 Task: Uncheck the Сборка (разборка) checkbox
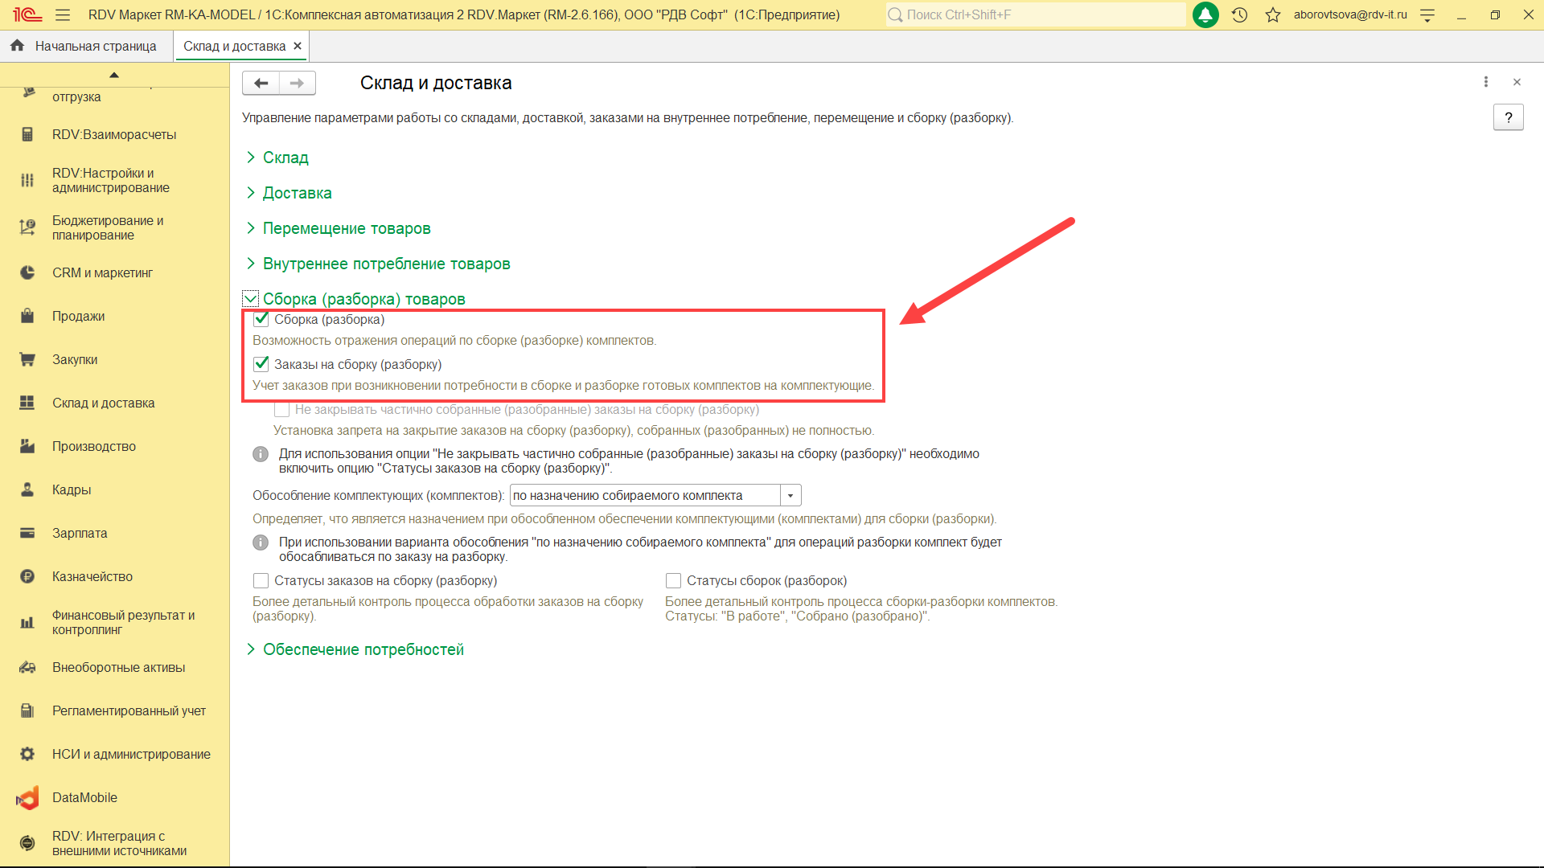point(261,319)
